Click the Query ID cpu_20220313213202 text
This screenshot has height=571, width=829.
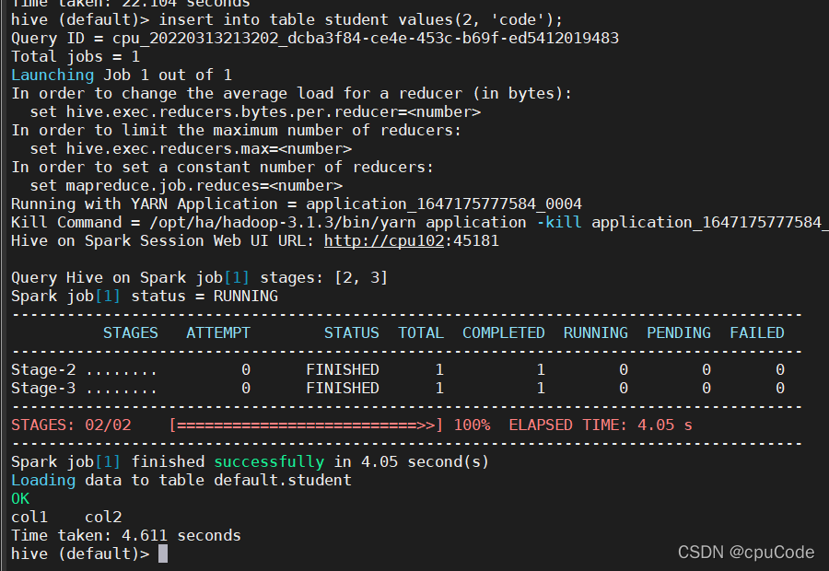(366, 39)
